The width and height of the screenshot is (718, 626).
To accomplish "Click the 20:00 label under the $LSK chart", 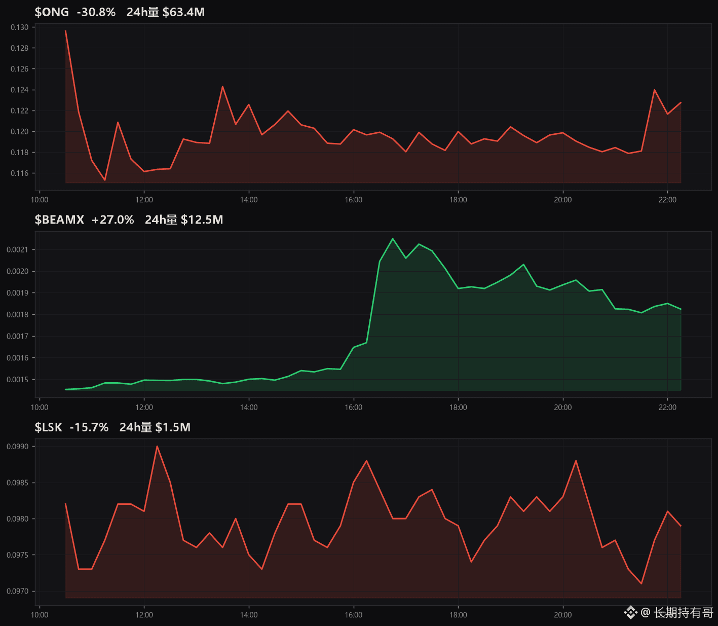I will pos(563,615).
